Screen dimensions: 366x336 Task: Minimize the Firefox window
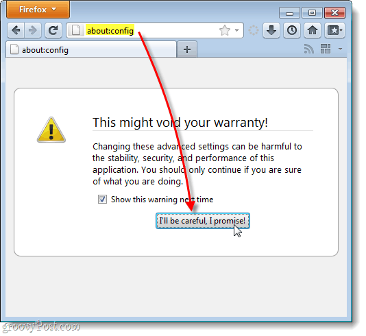289,12
